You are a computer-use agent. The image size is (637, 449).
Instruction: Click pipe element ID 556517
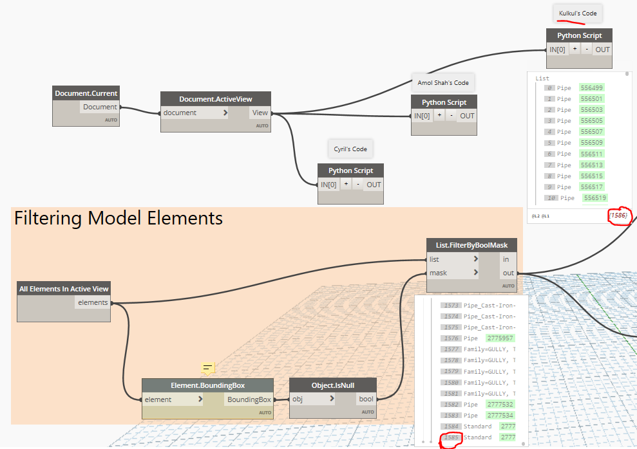click(591, 187)
